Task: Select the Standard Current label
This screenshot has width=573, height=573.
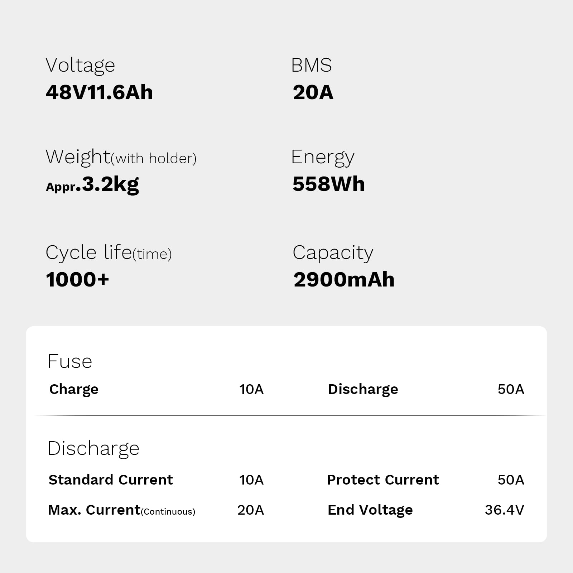Action: 111,480
